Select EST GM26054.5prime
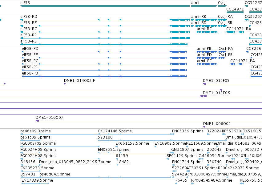Image resolution: width=262 pixels, height=185 pixels. (x=215, y=156)
